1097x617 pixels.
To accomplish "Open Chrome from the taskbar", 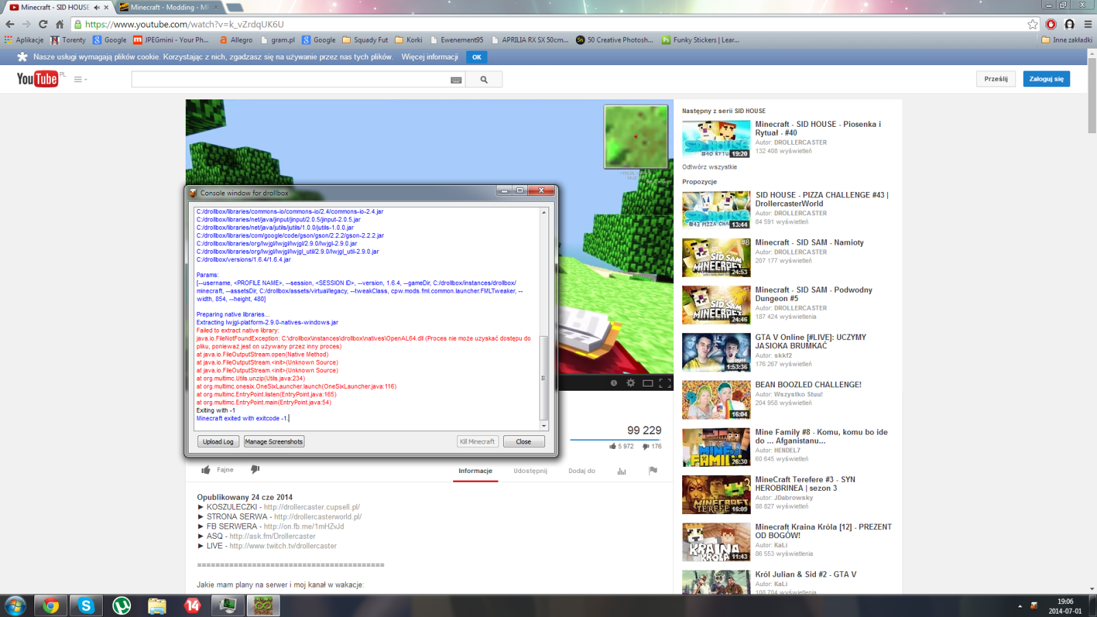I will coord(51,606).
